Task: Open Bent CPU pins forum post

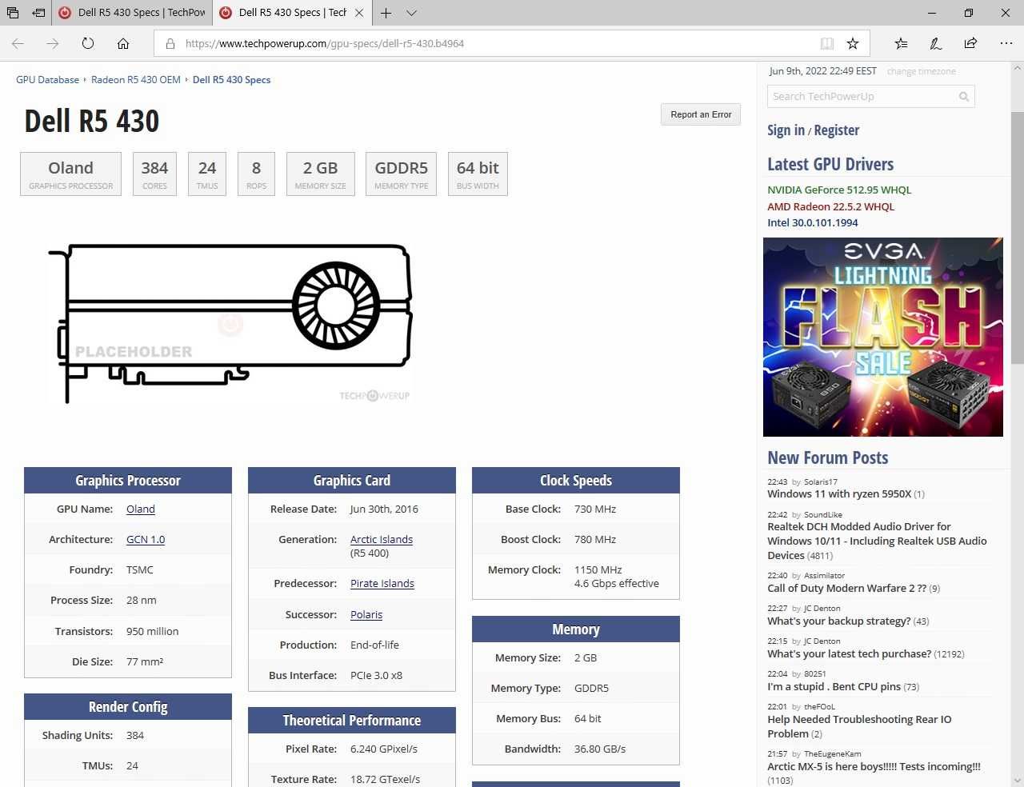Action: click(834, 687)
